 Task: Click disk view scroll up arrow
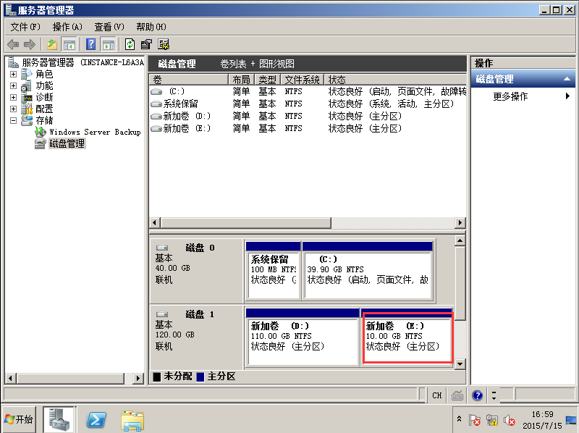(460, 241)
